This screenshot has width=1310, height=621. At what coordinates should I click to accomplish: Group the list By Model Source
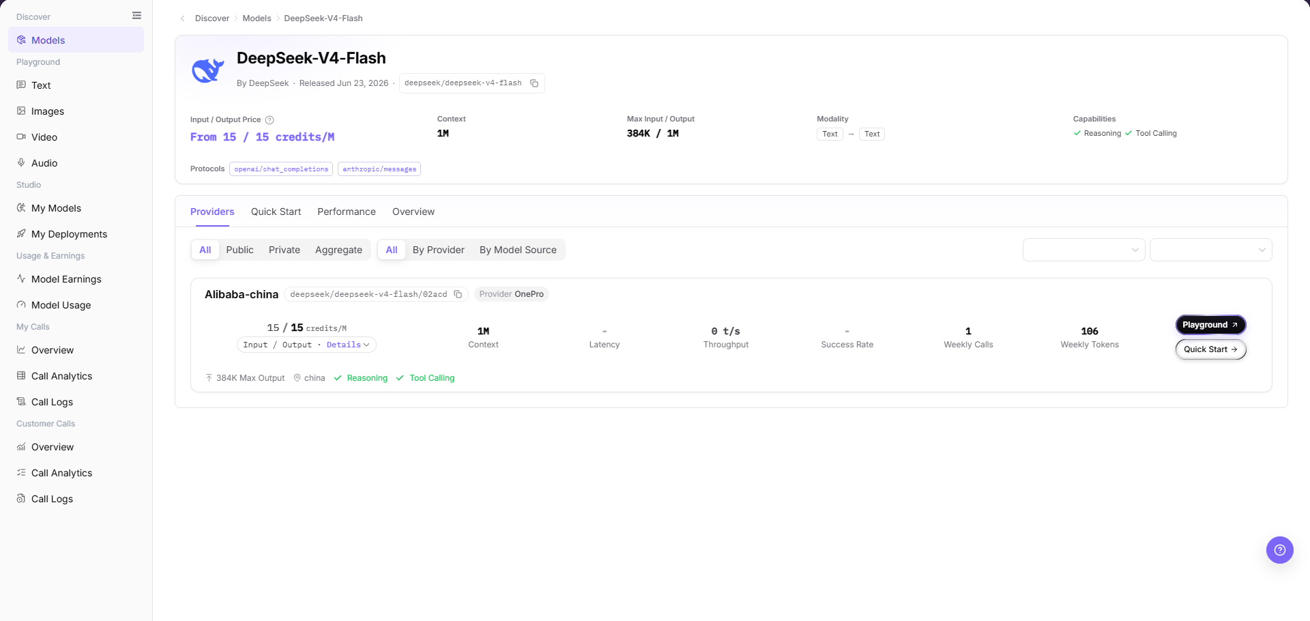point(518,250)
